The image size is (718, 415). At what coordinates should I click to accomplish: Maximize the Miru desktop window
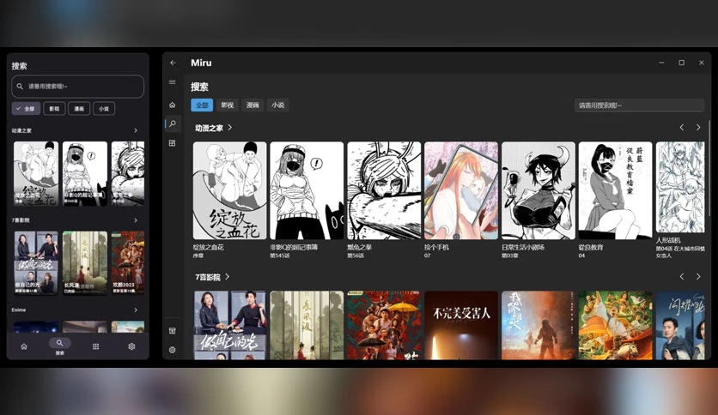(681, 63)
